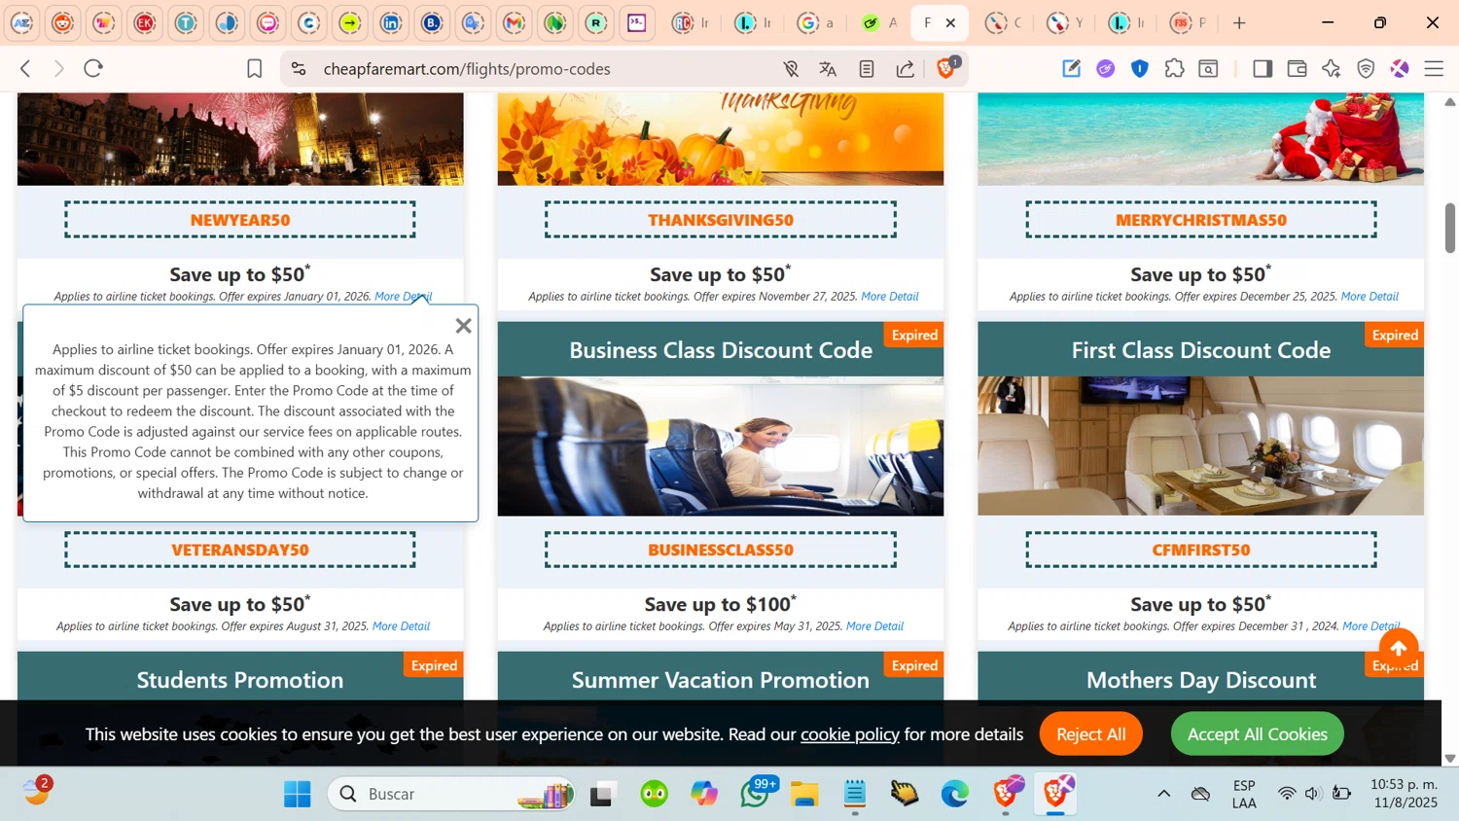1459x821 pixels.
Task: Copy the VETERANSDAY50 promo code
Action: click(x=240, y=550)
